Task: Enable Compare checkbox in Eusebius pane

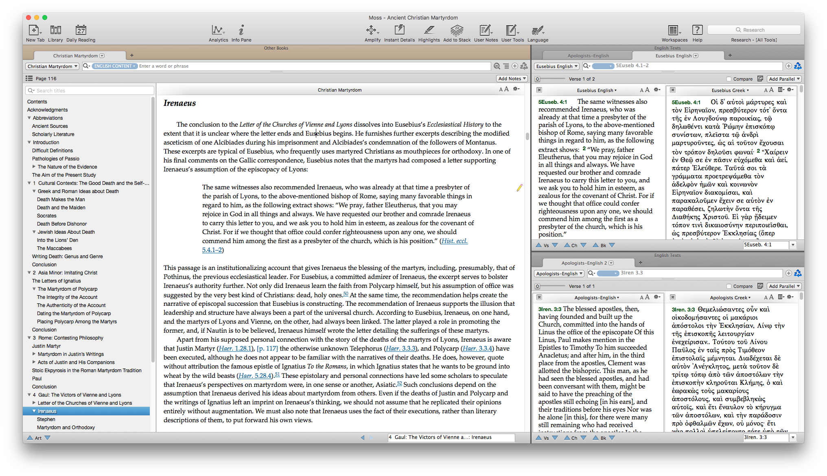Action: click(x=729, y=79)
